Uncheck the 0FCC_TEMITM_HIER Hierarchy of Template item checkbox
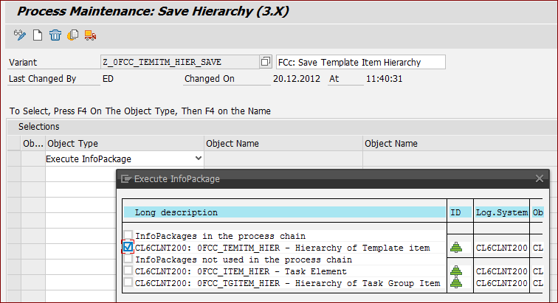Viewport: 558px width, 303px height. click(x=128, y=246)
